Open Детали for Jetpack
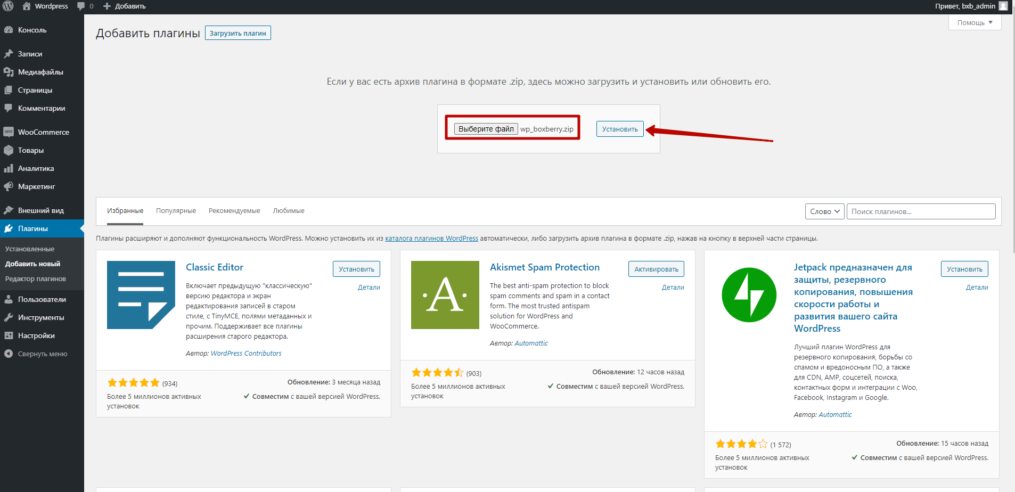 [977, 287]
